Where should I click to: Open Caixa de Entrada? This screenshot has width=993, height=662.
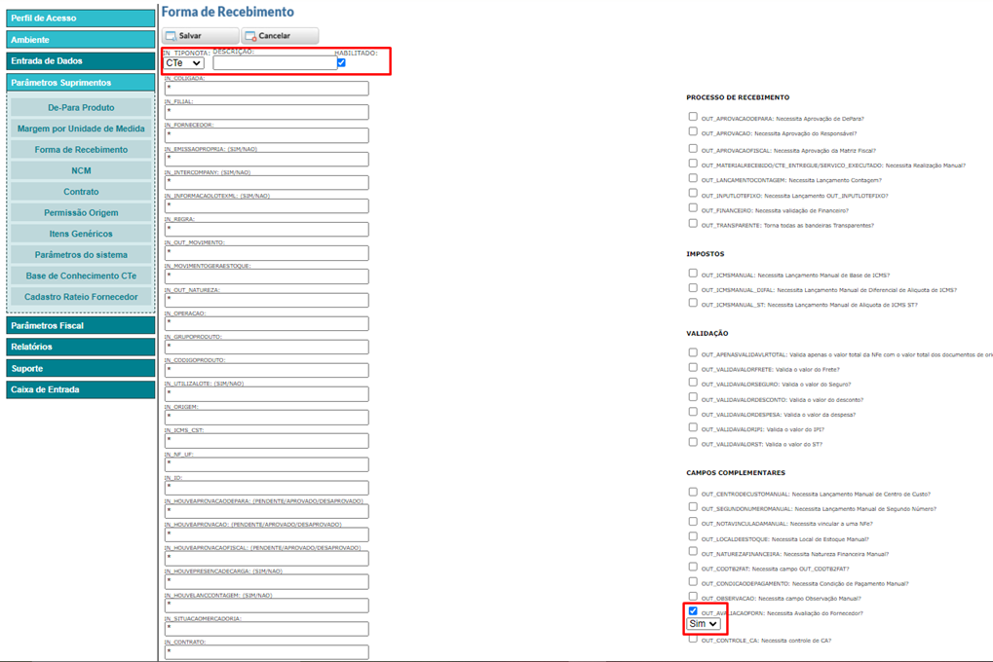pos(81,389)
